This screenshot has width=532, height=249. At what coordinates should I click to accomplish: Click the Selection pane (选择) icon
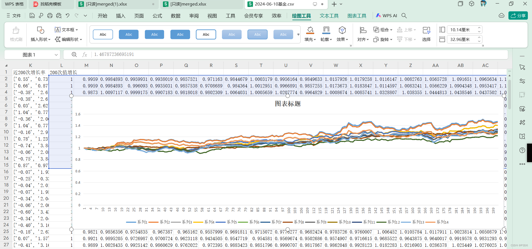click(426, 30)
